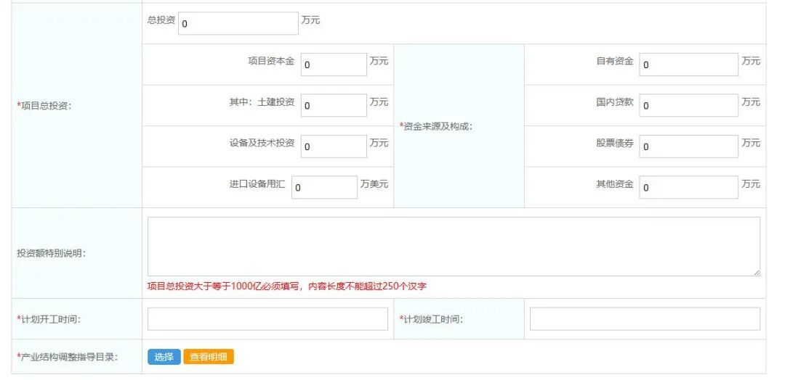Click the 资金来源及构成 label
Viewport: 785px width, 380px height.
tap(436, 126)
